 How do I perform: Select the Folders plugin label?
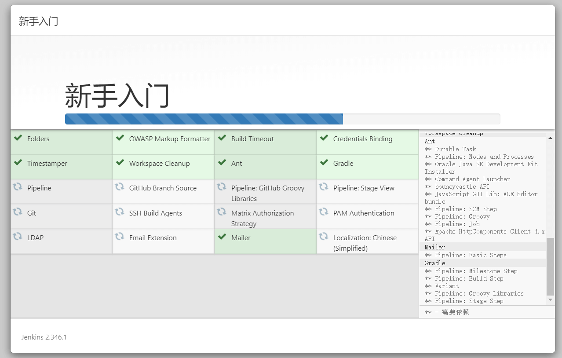tap(38, 139)
